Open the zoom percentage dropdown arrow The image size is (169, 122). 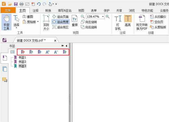[103, 17]
